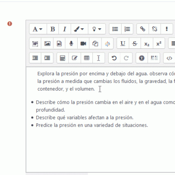Toggle strikethrough formatting
Screen dimensions: 175x175
pyautogui.click(x=135, y=44)
